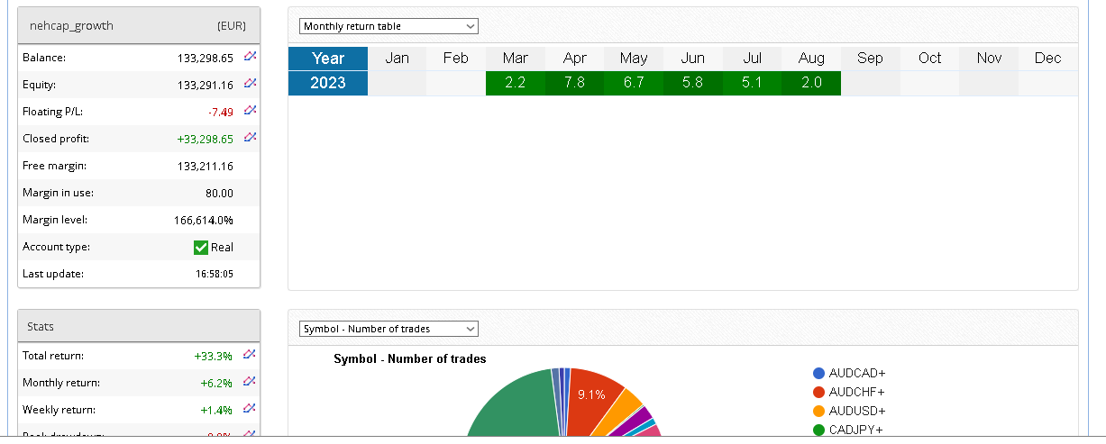Click the April 7.8 return cell

pos(574,83)
